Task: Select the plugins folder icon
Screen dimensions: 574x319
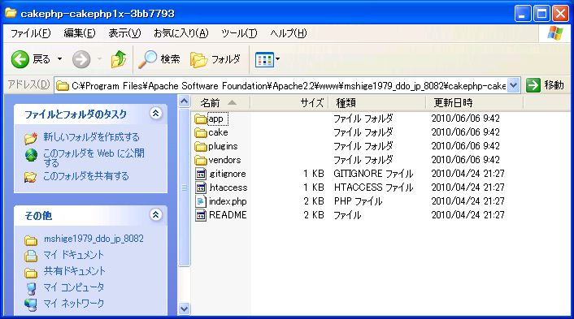Action: pos(201,147)
